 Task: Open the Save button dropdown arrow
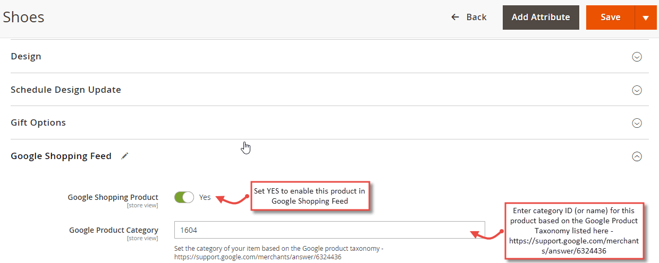click(646, 17)
